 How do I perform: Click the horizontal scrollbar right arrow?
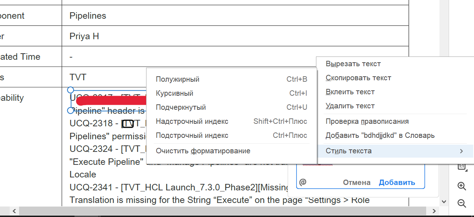434,211
